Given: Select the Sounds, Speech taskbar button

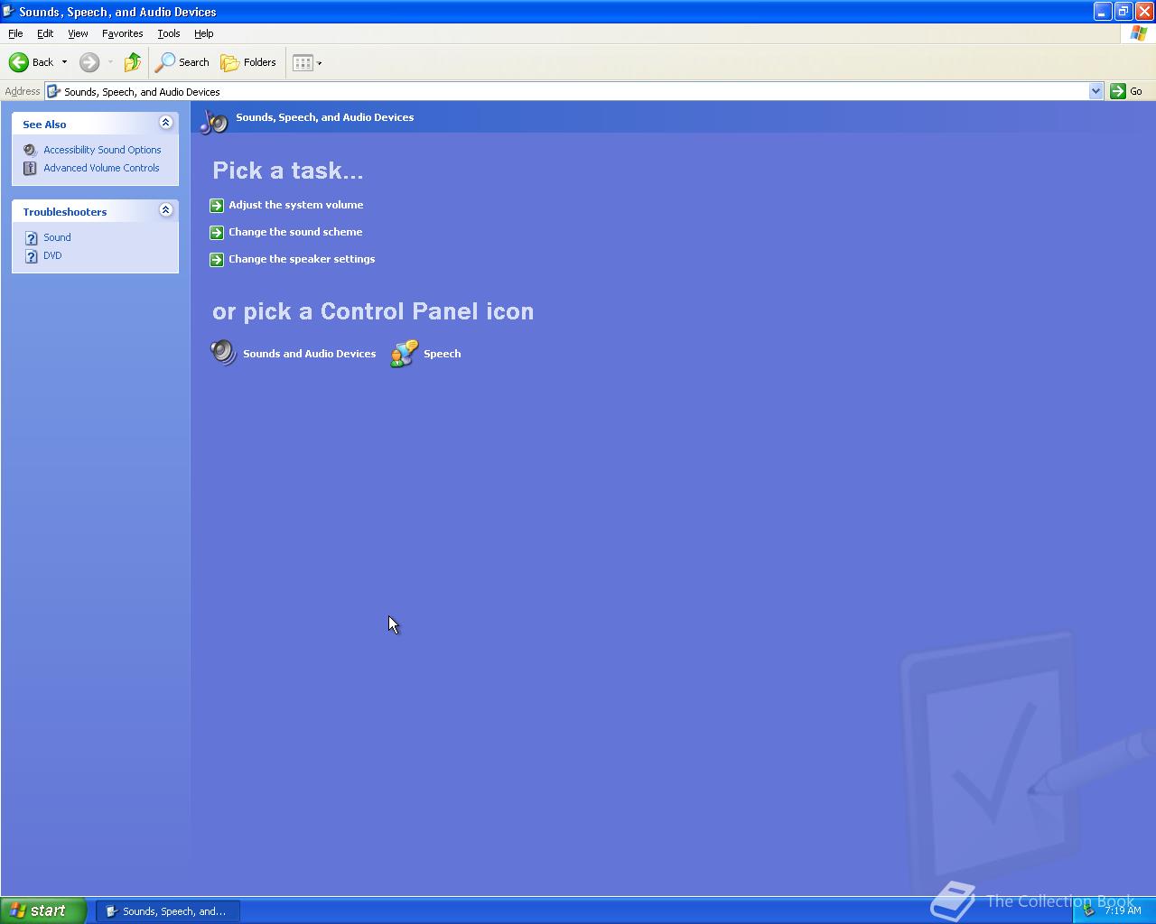Looking at the screenshot, I should point(168,911).
